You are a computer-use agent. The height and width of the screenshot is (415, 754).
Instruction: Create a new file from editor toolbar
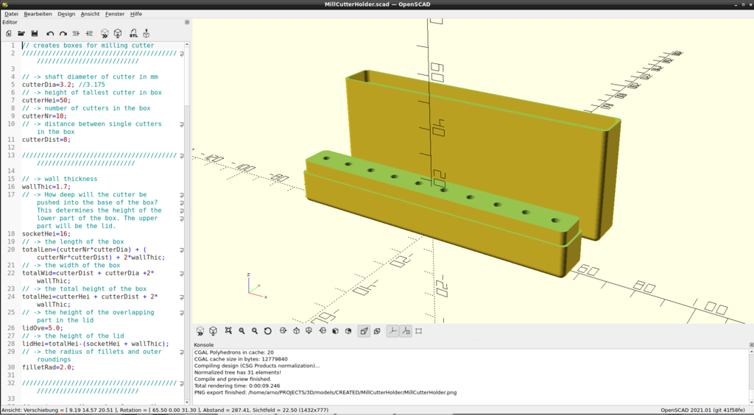point(9,34)
